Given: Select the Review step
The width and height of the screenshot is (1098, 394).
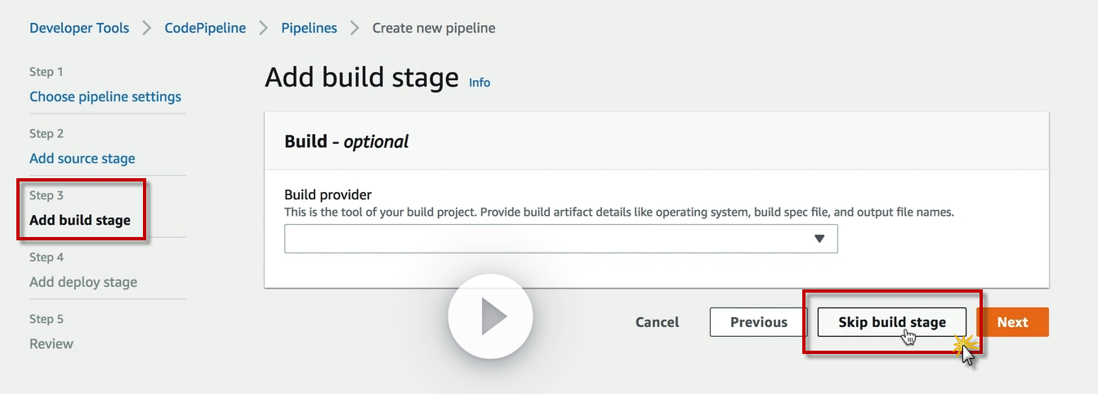Looking at the screenshot, I should click(51, 343).
